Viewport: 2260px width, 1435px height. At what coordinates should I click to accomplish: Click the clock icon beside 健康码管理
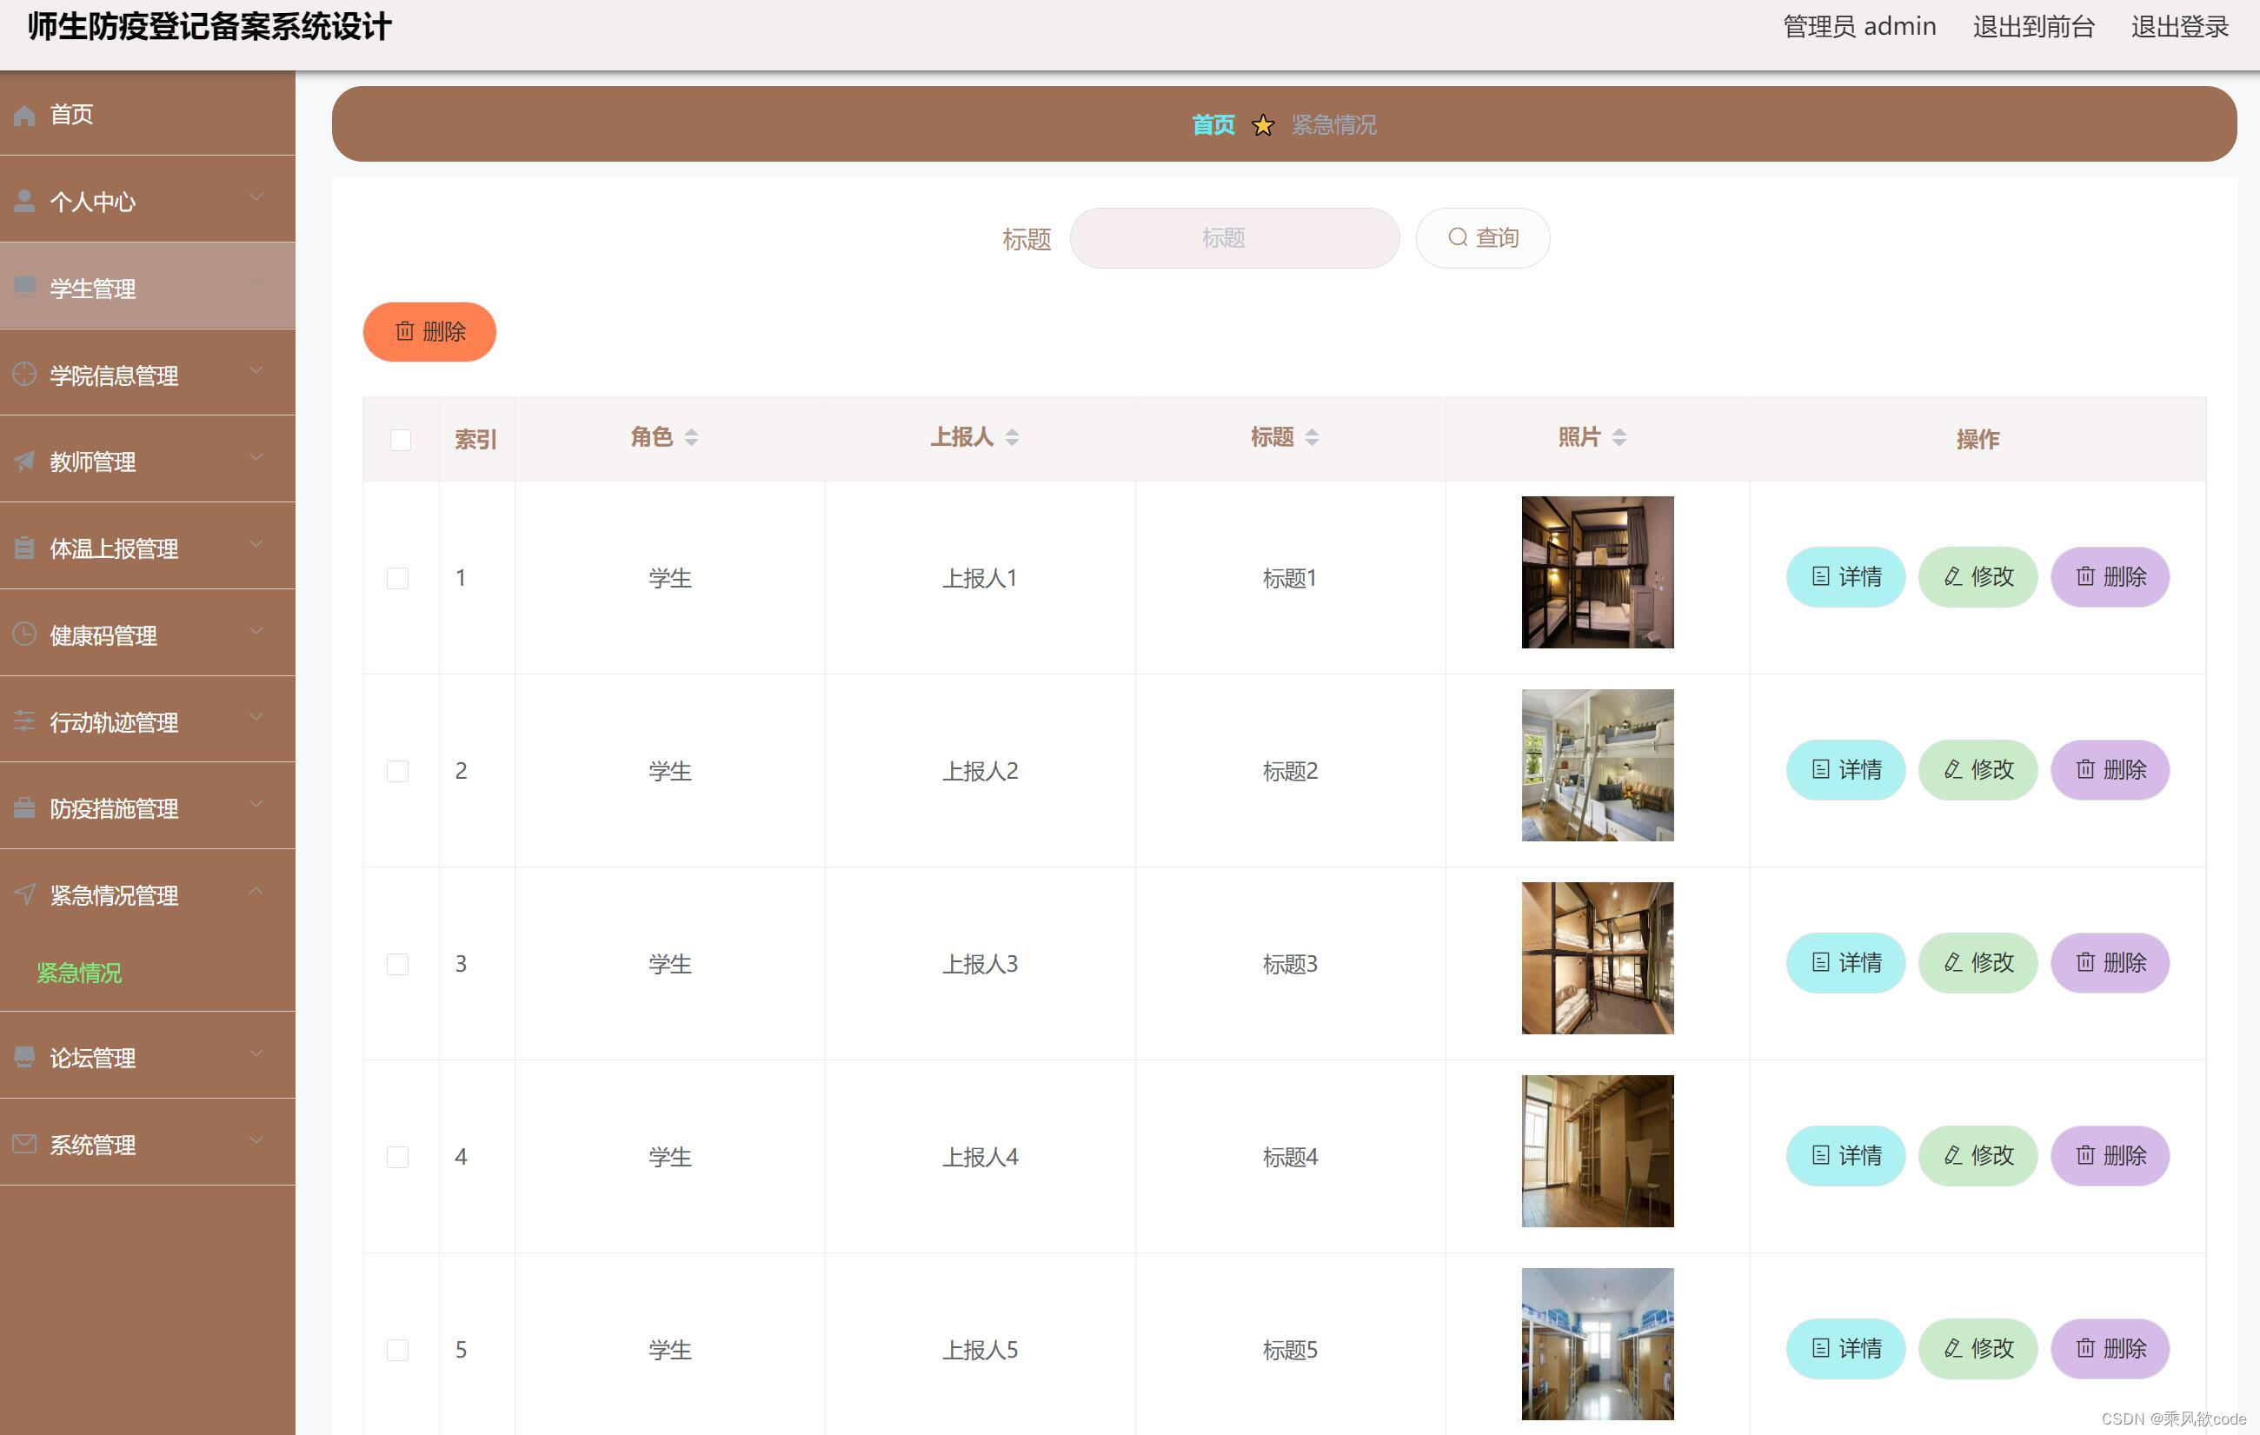(x=24, y=634)
